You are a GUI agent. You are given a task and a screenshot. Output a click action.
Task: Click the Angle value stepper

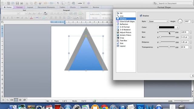193,21
